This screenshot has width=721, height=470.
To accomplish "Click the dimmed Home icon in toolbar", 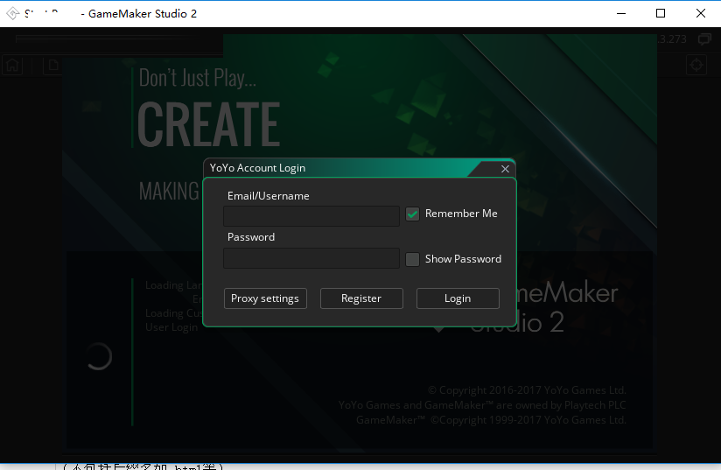I will click(13, 66).
